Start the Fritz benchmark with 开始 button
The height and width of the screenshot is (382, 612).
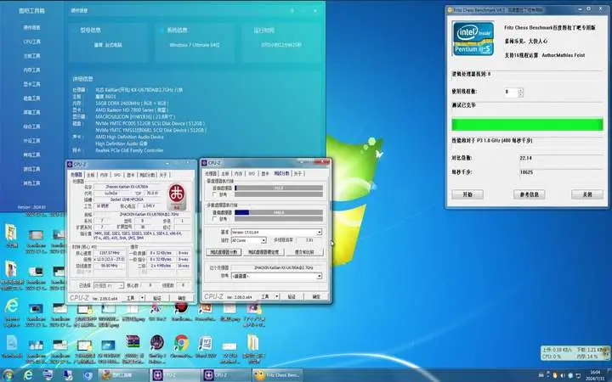pyautogui.click(x=467, y=194)
